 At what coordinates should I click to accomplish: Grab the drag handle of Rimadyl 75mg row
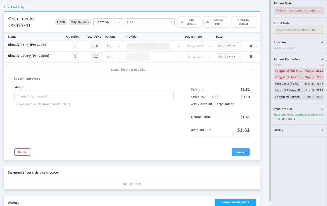(6, 46)
